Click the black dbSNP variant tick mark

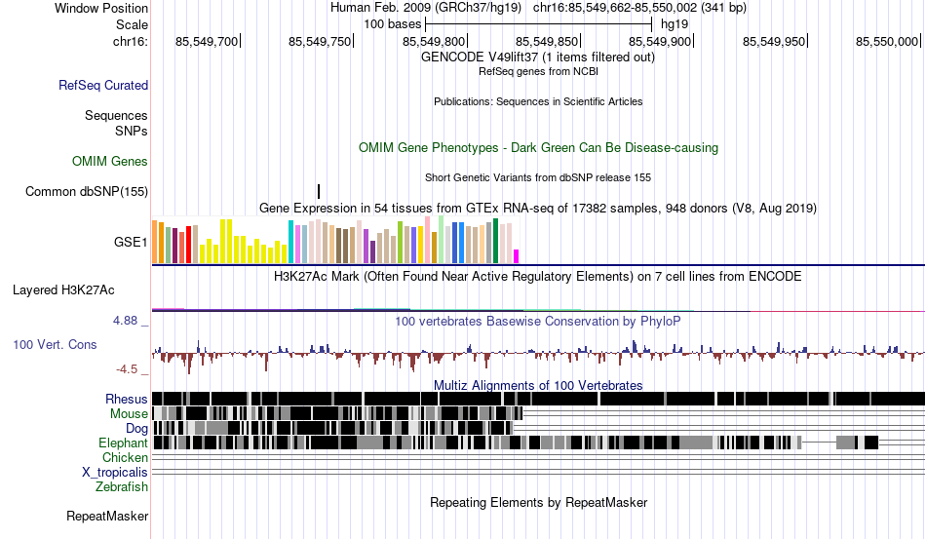click(x=319, y=191)
